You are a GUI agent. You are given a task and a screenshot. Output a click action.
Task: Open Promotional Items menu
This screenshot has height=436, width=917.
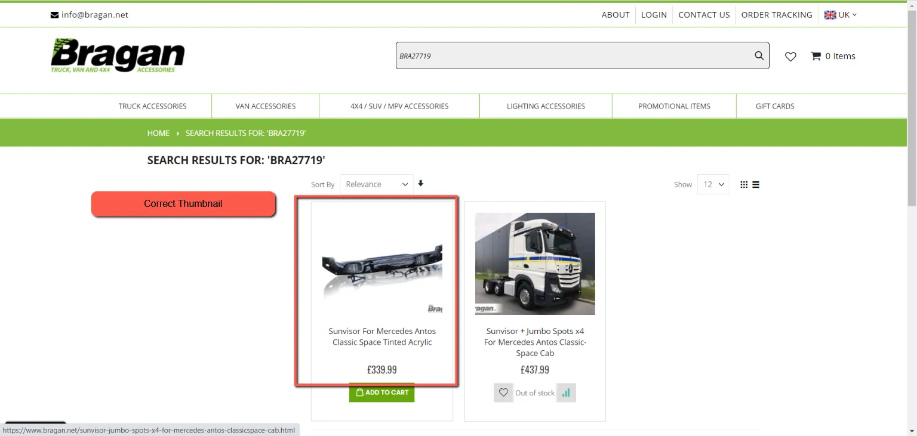point(674,106)
